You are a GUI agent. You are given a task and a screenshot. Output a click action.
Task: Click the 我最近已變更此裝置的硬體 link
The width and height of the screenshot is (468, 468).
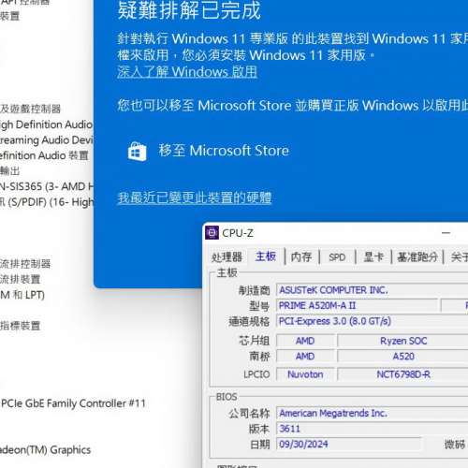coord(195,197)
